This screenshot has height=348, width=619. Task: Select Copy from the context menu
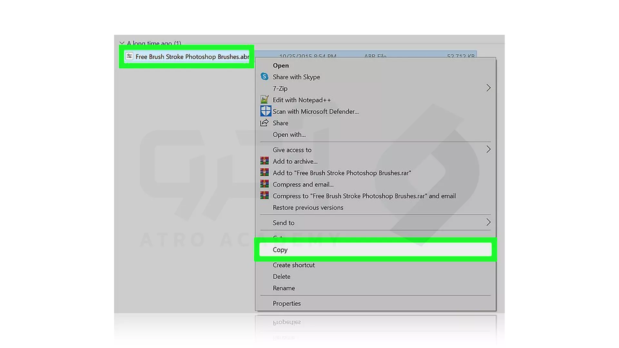tap(375, 250)
